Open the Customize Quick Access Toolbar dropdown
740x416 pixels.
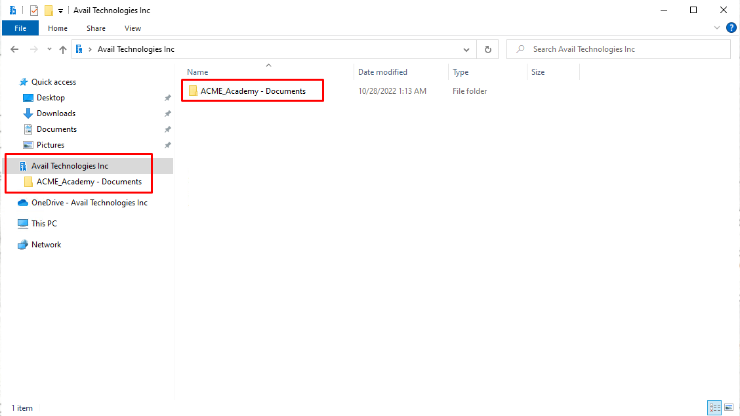(60, 10)
